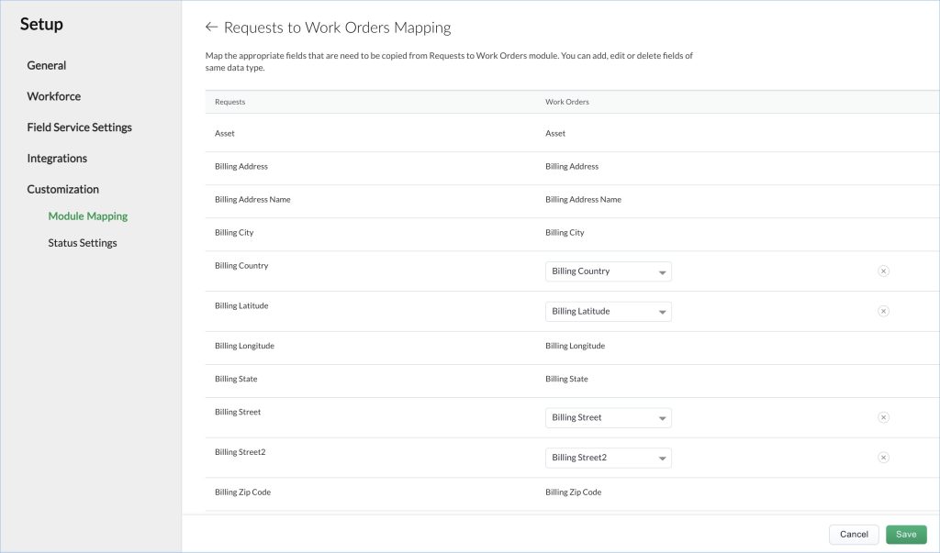Open Field Service Settings
940x553 pixels.
point(79,127)
